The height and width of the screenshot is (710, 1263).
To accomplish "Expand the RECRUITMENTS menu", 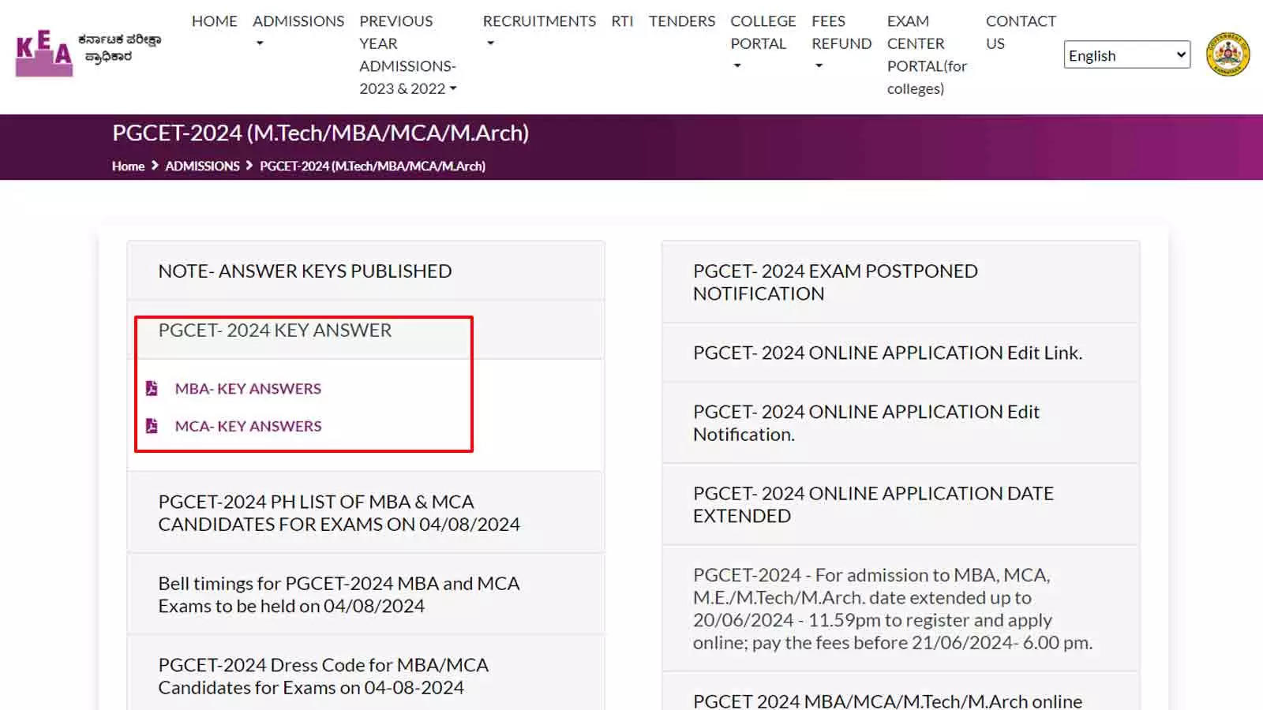I will pyautogui.click(x=539, y=32).
